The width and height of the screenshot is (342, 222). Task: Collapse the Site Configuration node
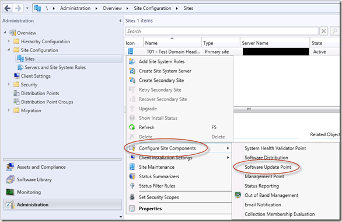click(x=9, y=50)
